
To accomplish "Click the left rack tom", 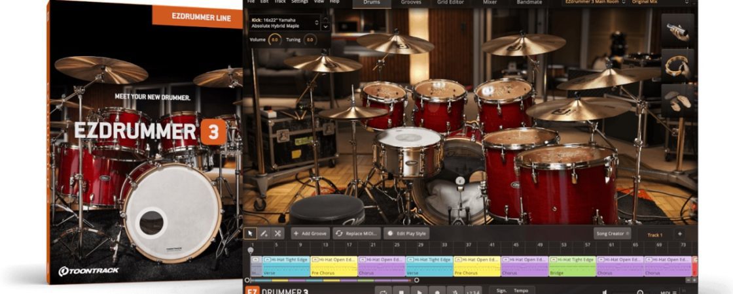I will click(x=384, y=104).
